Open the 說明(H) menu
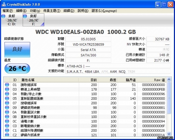The image size is (175, 140). (83, 11)
